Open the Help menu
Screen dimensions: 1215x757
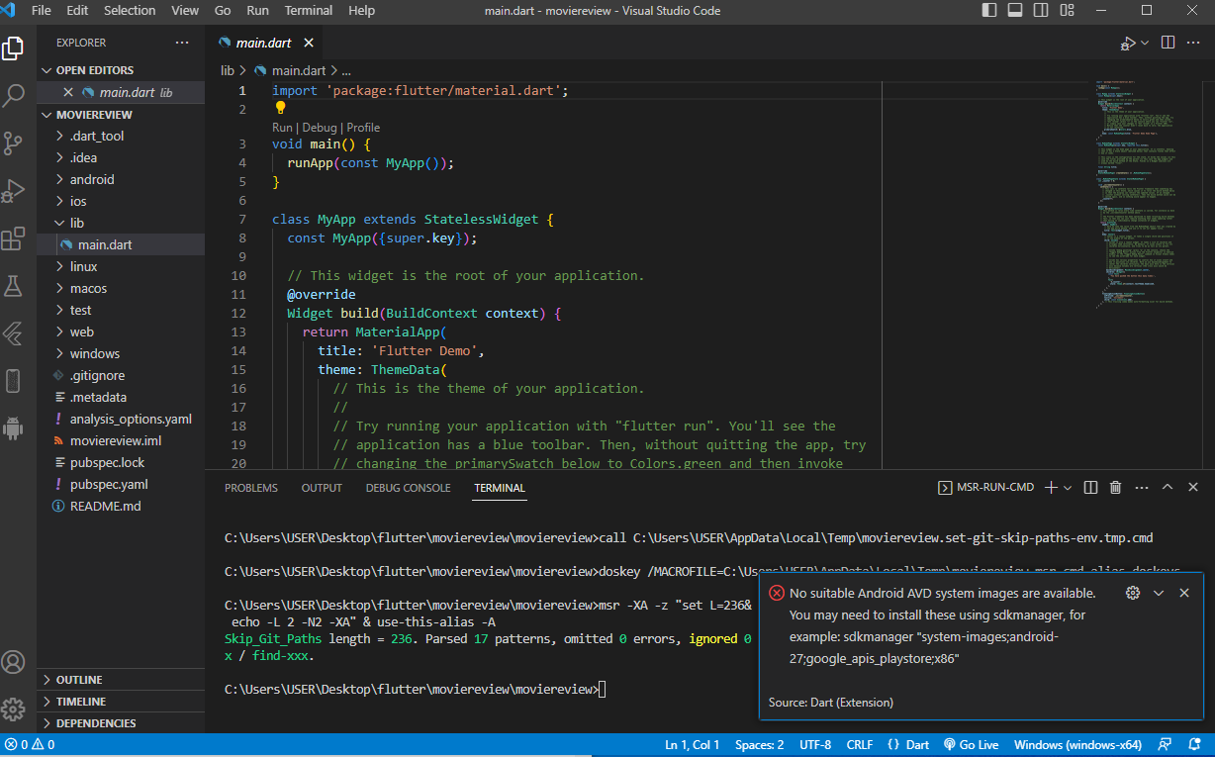coord(362,11)
